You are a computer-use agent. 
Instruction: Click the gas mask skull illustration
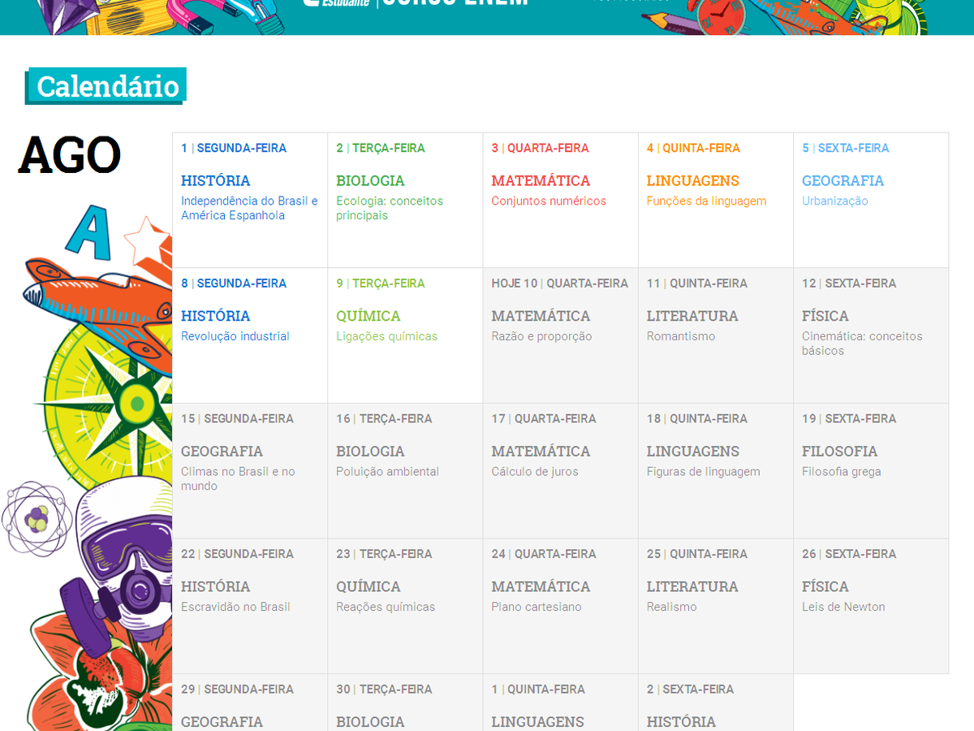[x=122, y=560]
